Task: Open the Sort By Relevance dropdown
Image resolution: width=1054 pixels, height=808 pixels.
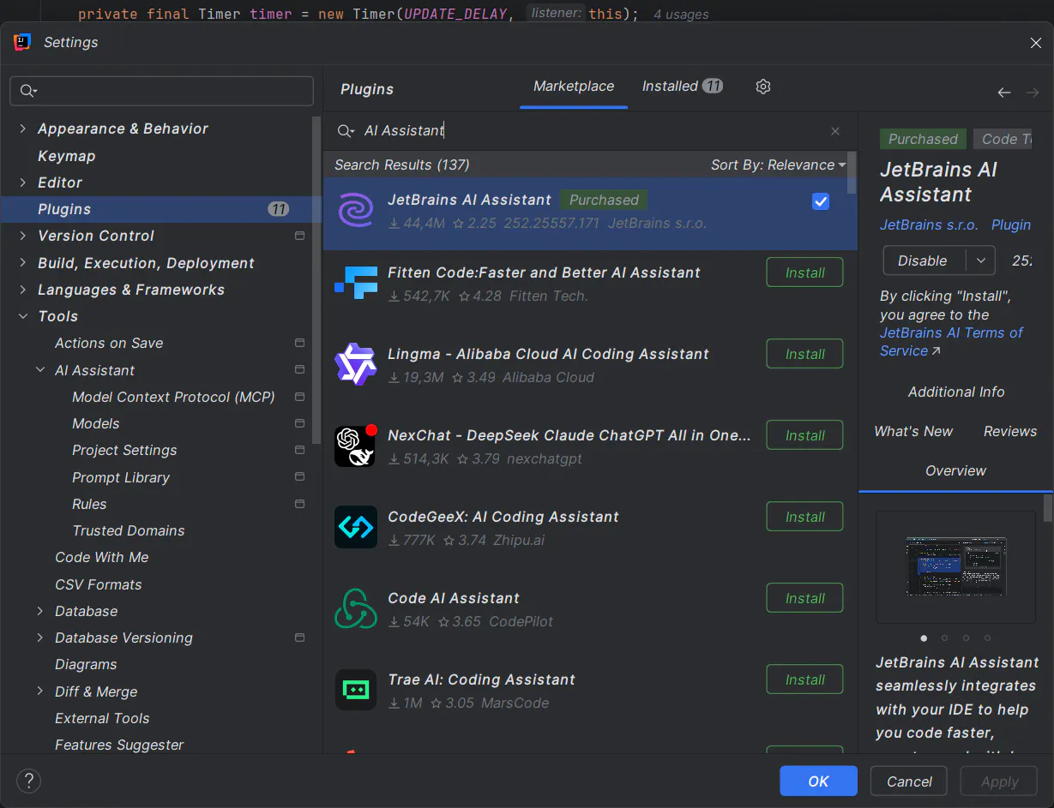Action: pos(778,165)
